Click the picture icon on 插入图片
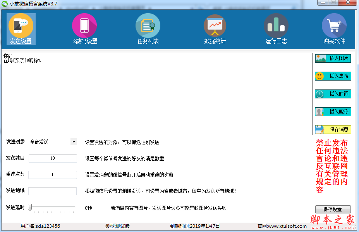Viewport: 359px width, 232px height. pos(321,58)
